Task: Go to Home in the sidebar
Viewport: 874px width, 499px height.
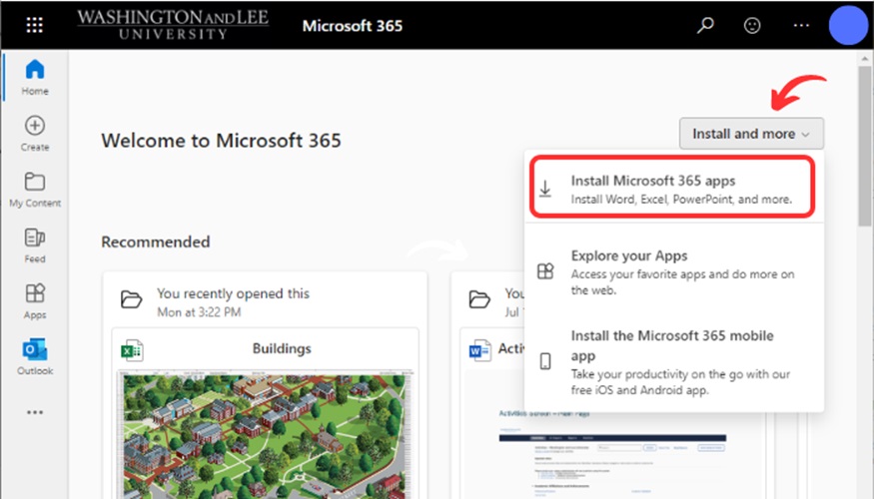Action: pos(35,78)
